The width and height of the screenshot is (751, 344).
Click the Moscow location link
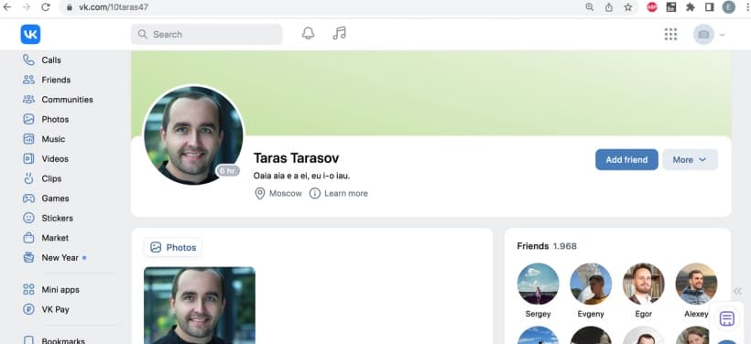tap(286, 193)
